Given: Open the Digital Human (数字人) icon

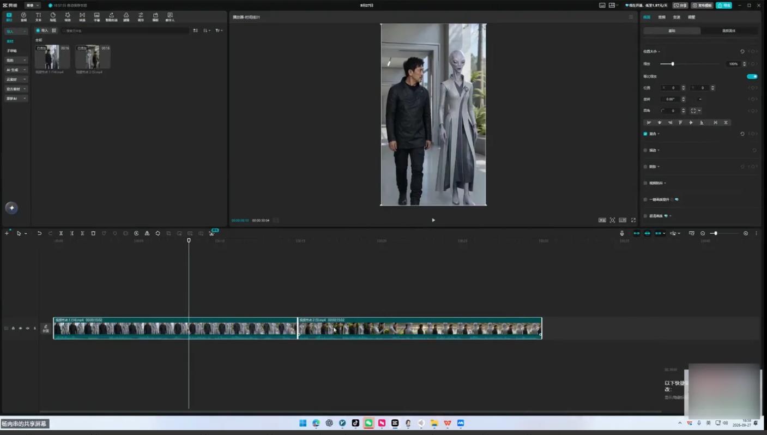Looking at the screenshot, I should (170, 17).
